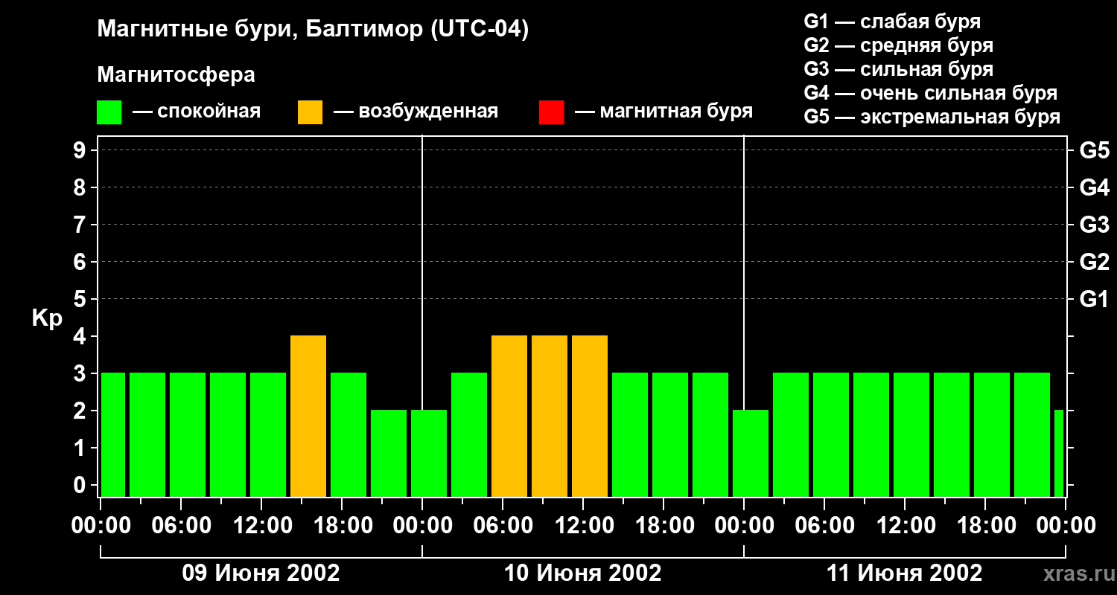Click the 'G4 — очень сильная буря' legend line
The width and height of the screenshot is (1117, 595).
[930, 93]
